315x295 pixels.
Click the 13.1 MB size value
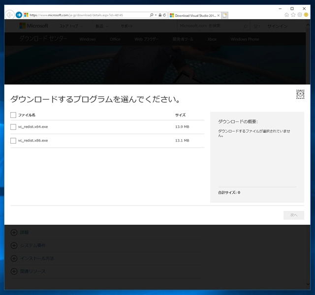coord(182,141)
